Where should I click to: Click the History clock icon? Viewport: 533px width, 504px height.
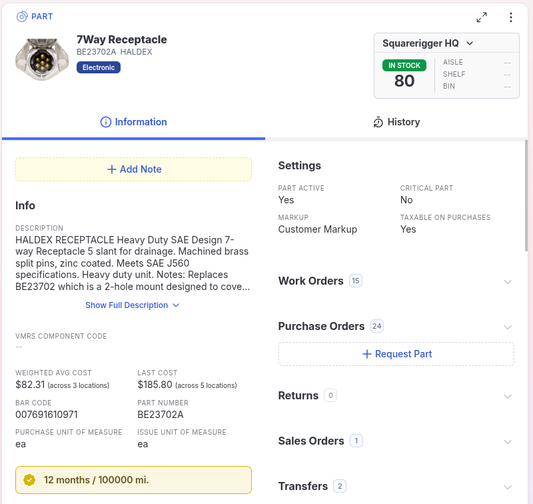(x=378, y=122)
